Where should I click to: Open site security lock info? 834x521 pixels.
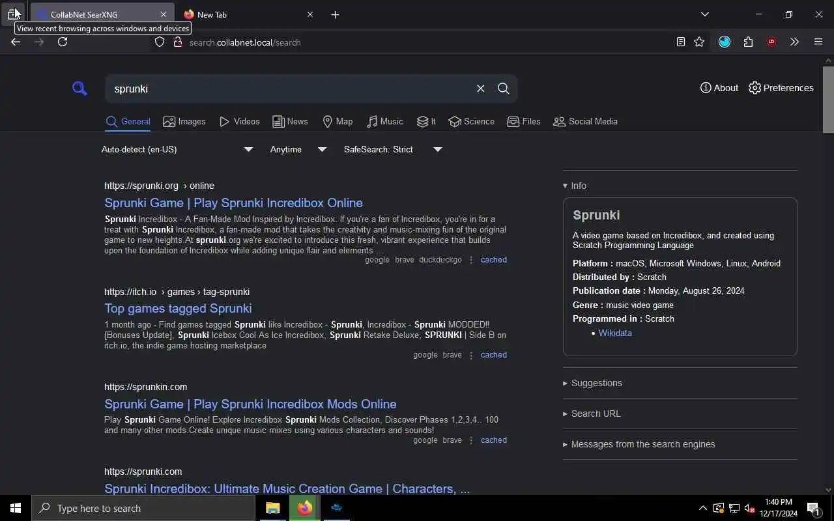coord(177,42)
